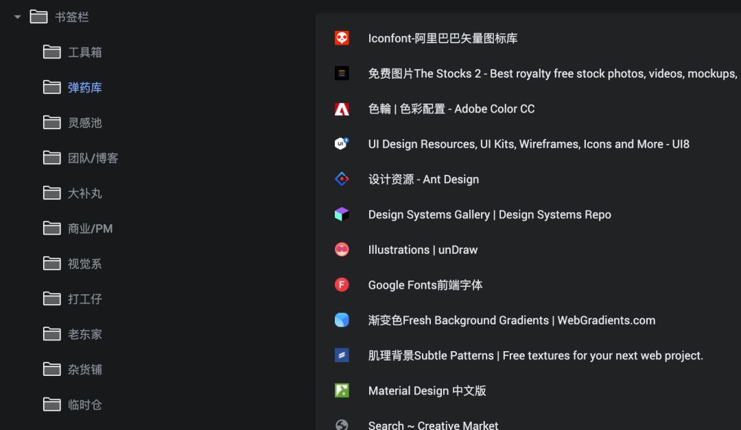
Task: Open the 商业/PM folder label
Action: pos(91,228)
